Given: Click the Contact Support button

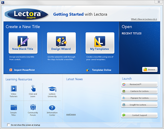Looking at the screenshot, I should click(139, 115).
